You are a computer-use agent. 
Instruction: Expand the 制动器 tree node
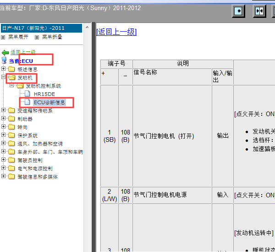[3, 118]
